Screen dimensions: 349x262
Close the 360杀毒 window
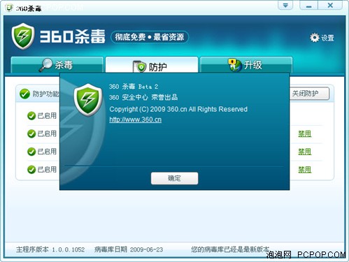coord(330,6)
